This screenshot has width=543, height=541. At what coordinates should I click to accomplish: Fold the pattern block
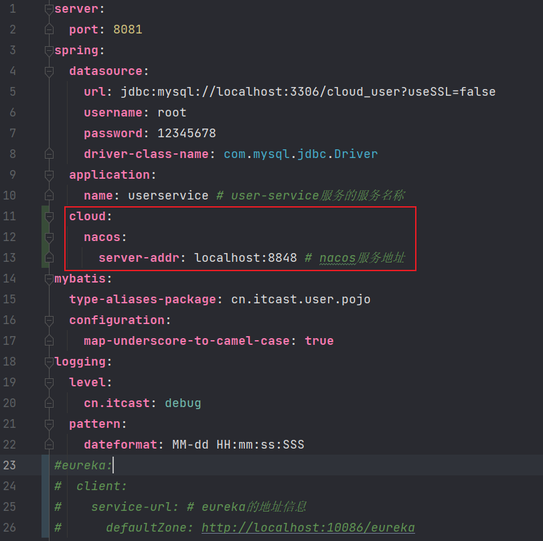(49, 424)
